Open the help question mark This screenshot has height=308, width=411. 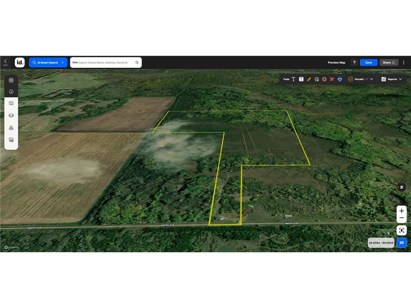tap(354, 63)
